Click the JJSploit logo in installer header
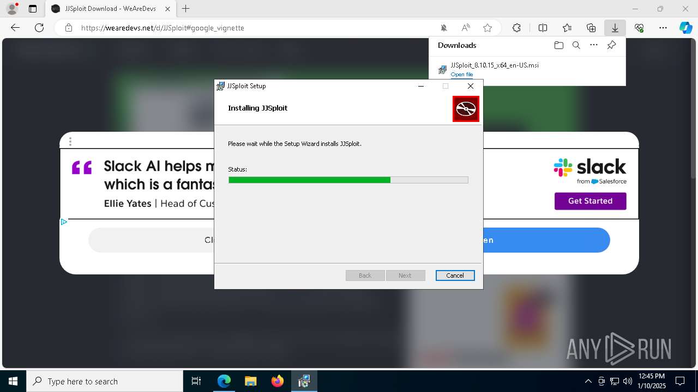The image size is (698, 392). pyautogui.click(x=466, y=109)
